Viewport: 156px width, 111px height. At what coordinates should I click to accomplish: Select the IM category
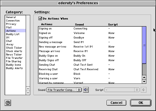click(15, 37)
